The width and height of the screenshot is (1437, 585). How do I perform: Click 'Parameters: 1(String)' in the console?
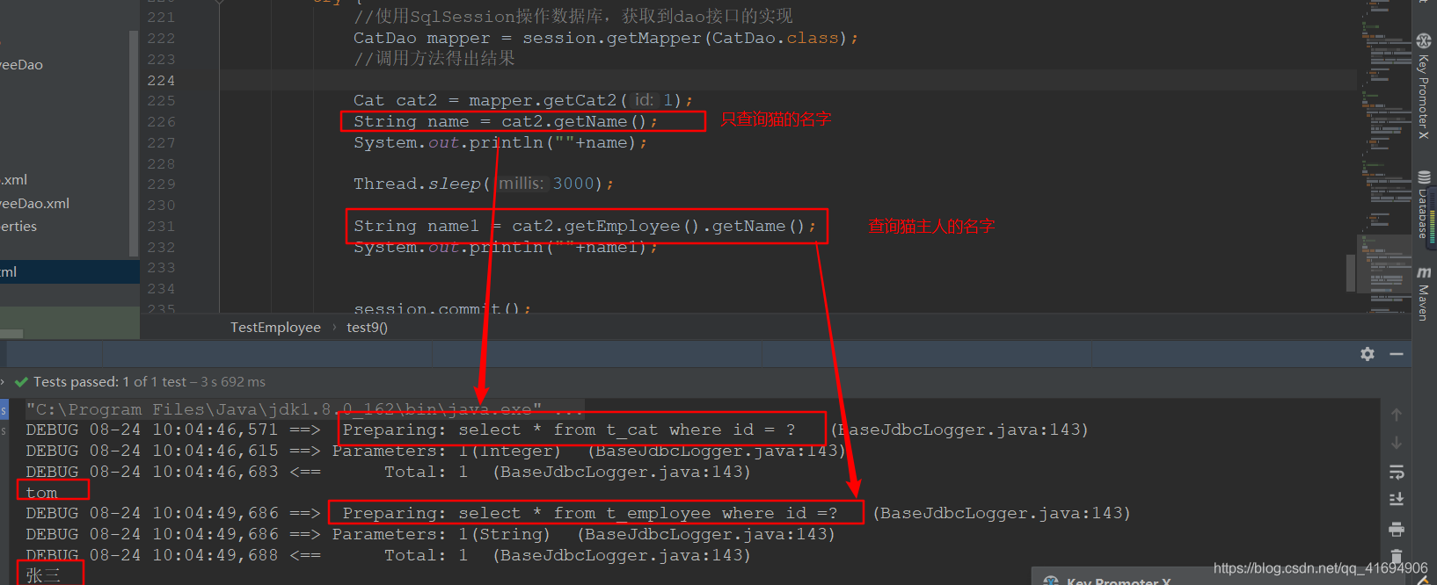441,534
